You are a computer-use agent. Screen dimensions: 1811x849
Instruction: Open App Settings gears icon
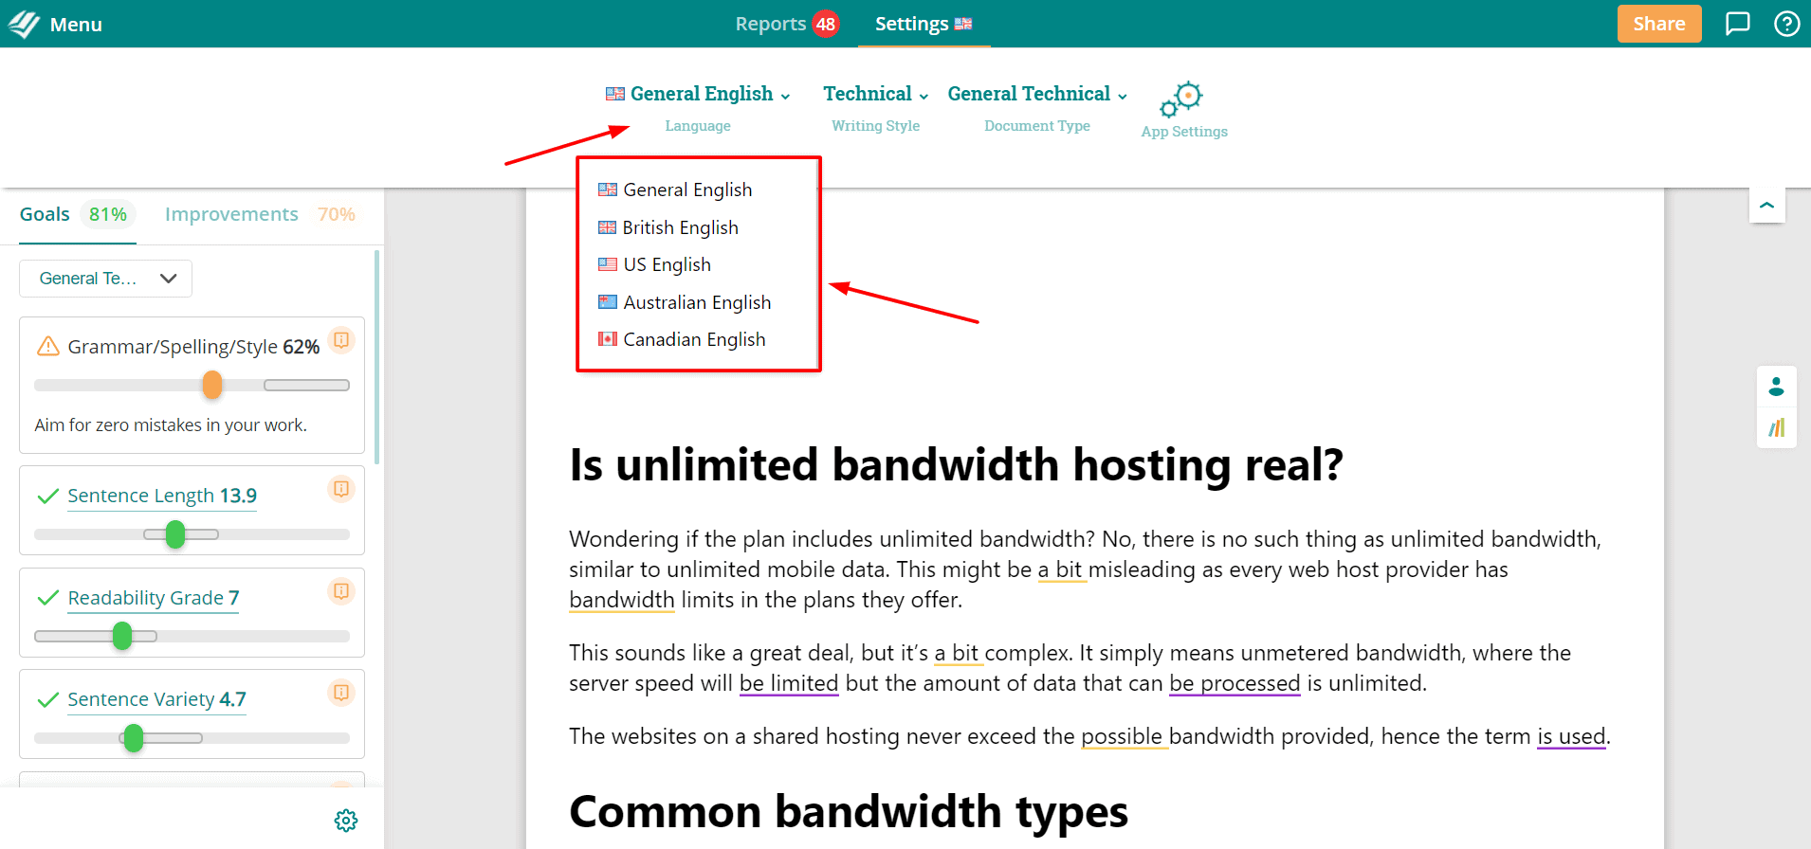click(x=1181, y=99)
